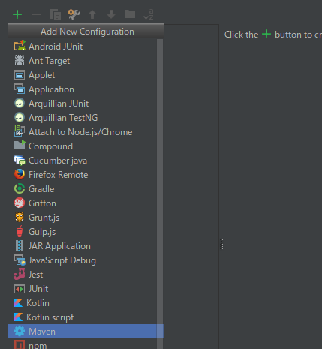Click the Compound folder icon

pos(20,146)
